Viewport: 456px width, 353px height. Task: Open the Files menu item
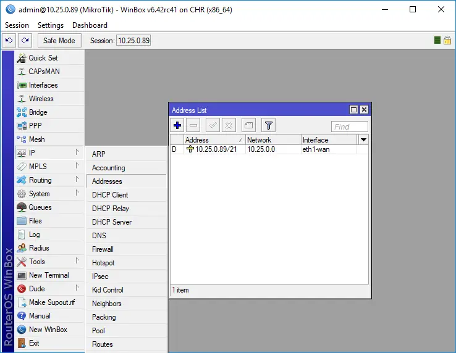pyautogui.click(x=49, y=221)
